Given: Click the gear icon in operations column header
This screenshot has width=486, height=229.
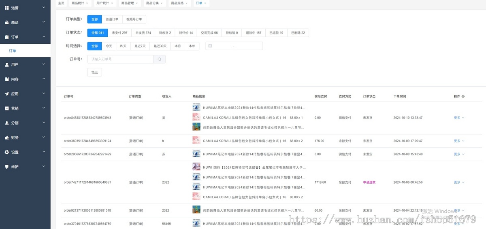Looking at the screenshot, I should coord(463,97).
